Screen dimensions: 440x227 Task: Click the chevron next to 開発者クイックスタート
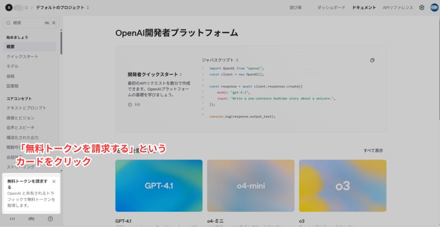click(x=181, y=75)
